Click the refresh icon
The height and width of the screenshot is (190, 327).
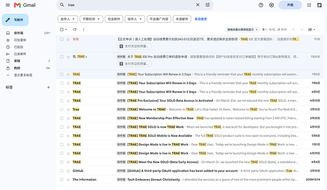point(75,29)
